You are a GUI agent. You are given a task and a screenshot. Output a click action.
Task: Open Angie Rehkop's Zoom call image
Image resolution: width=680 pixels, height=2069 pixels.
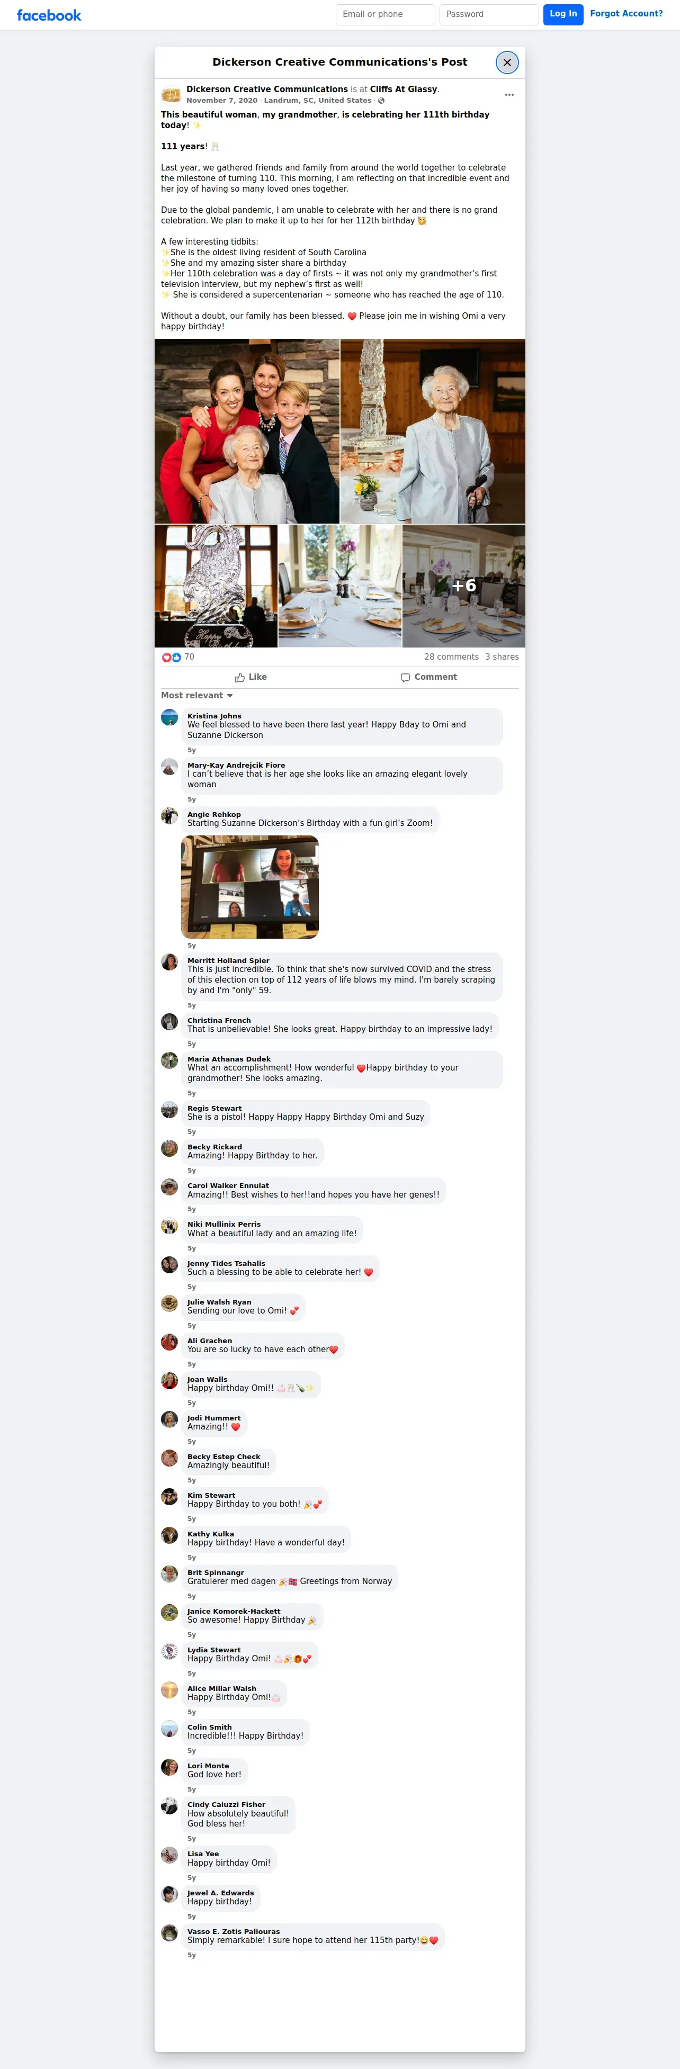pos(250,887)
